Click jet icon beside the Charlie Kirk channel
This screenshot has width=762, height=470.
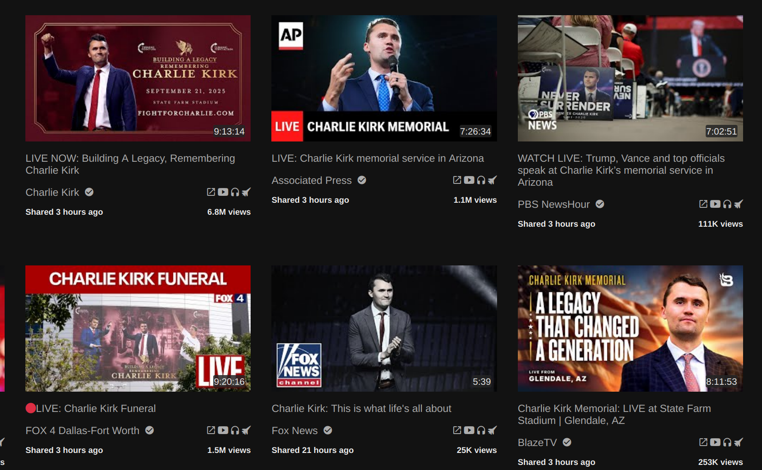pos(246,192)
